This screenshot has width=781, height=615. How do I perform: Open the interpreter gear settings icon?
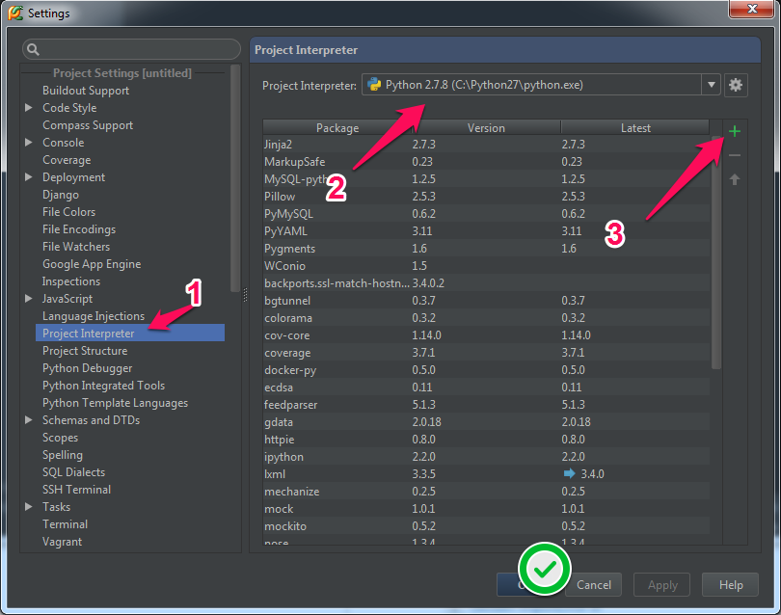tap(735, 85)
